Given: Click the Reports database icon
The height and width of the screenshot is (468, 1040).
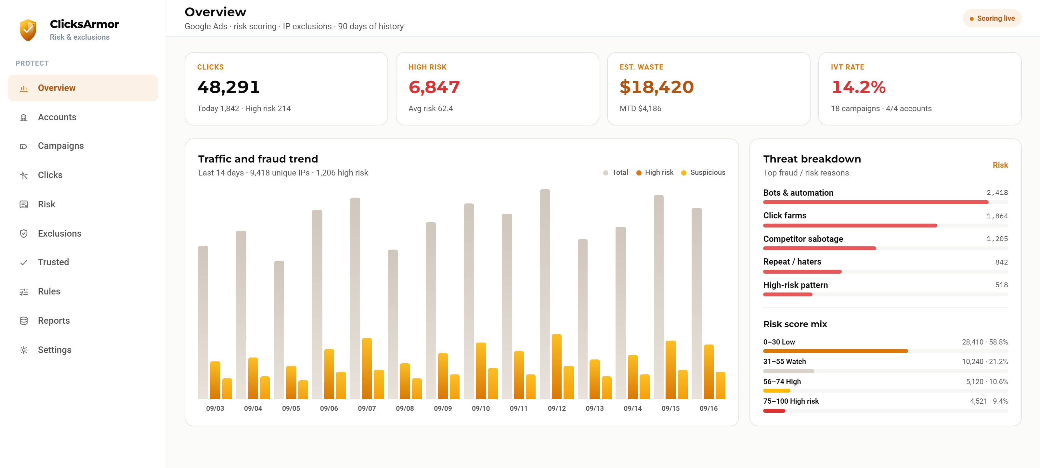Looking at the screenshot, I should (x=24, y=321).
